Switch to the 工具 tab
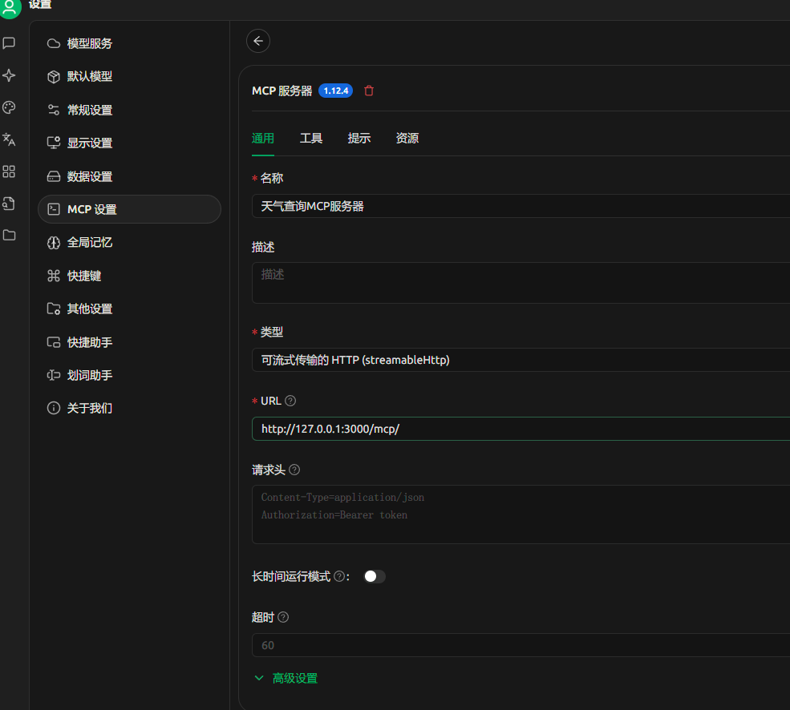 click(x=311, y=139)
